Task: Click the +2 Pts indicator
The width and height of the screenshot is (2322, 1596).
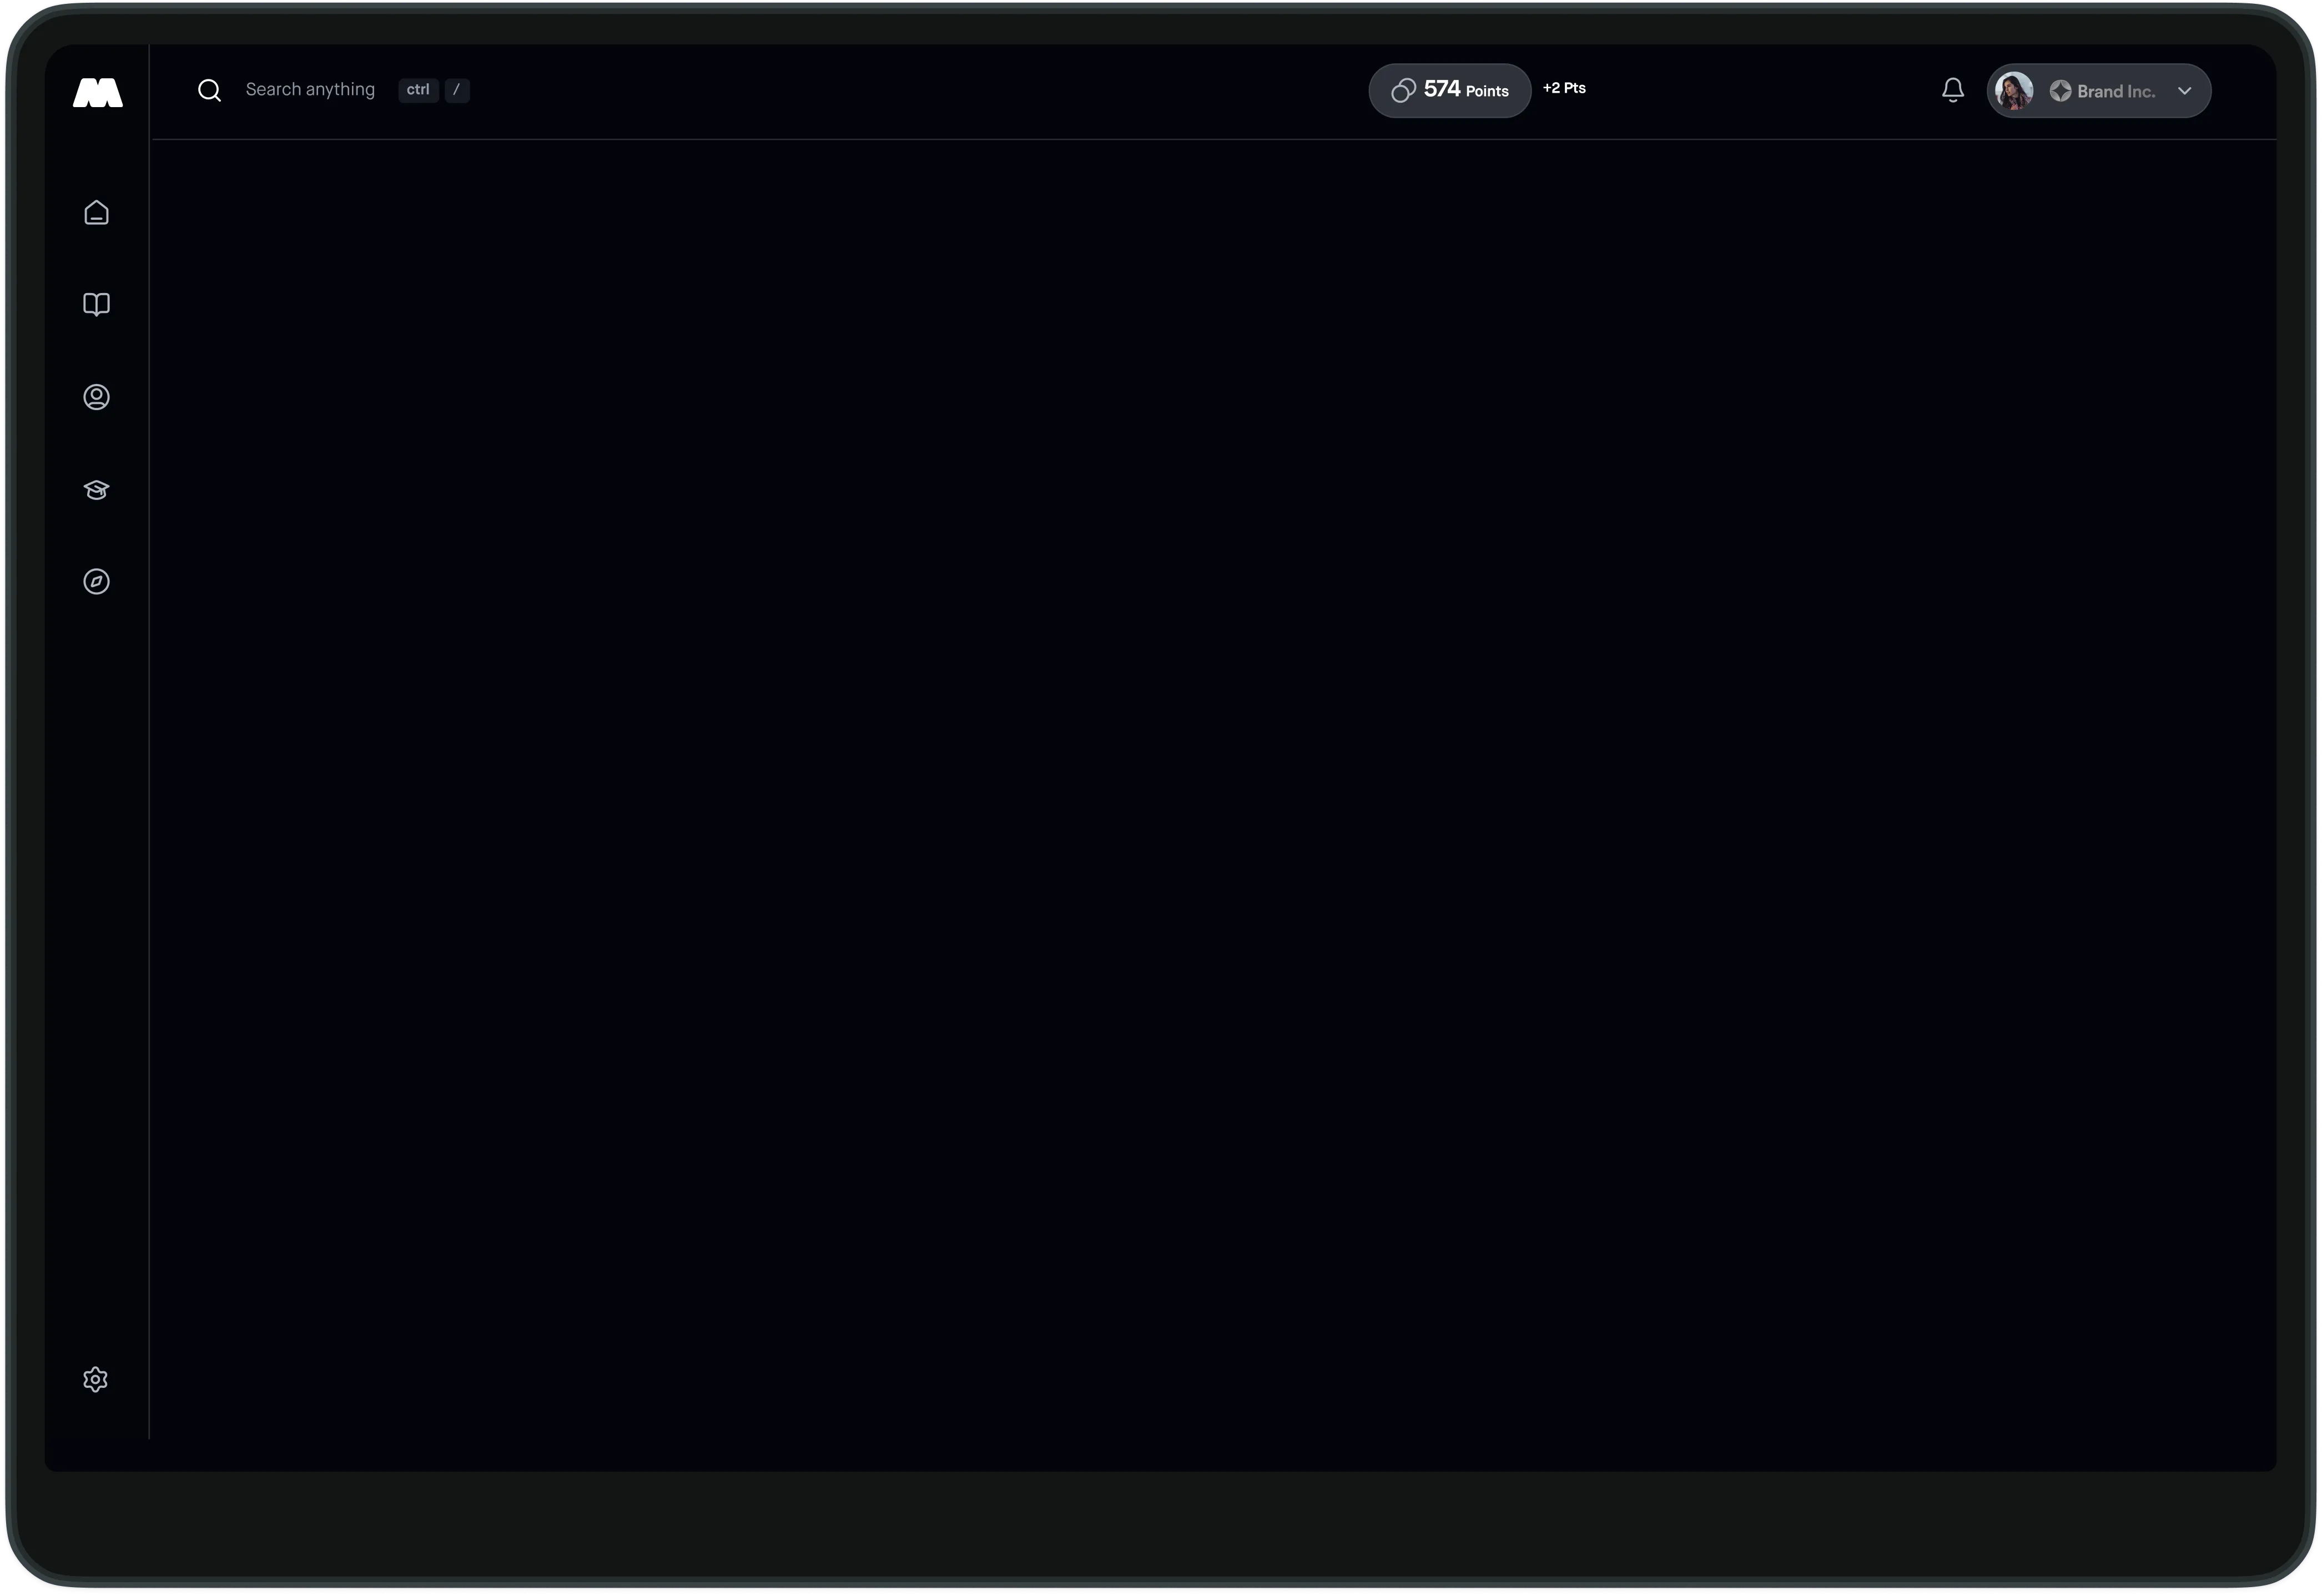Action: click(1564, 88)
